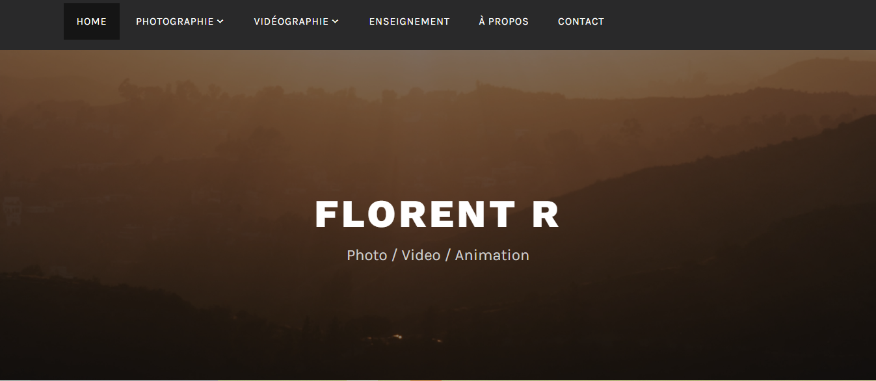The width and height of the screenshot is (876, 381).
Task: Select the VIDÉOGRAPHIE menu label
Action: (291, 21)
